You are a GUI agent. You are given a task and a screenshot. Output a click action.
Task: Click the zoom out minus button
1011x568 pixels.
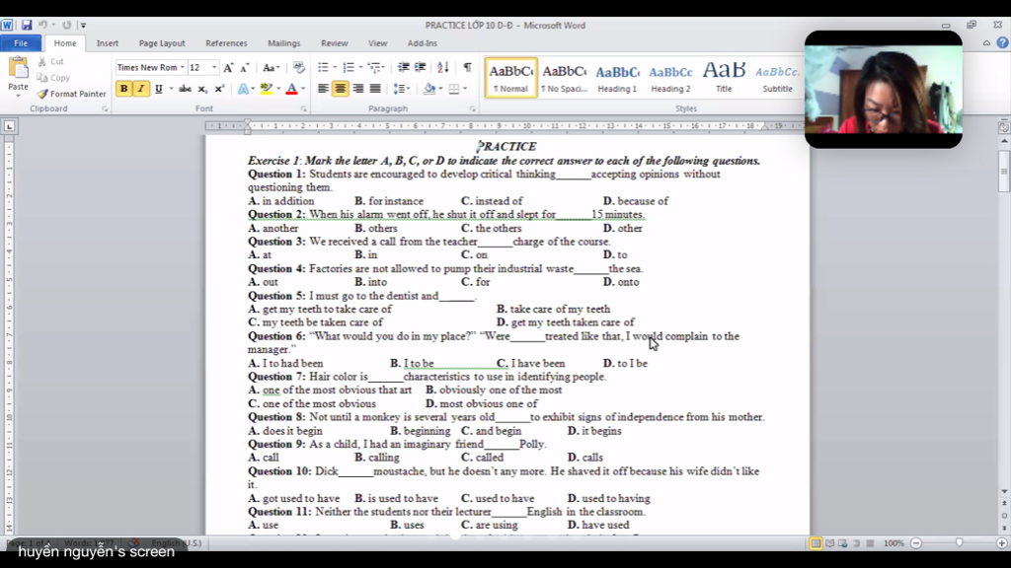coord(915,543)
